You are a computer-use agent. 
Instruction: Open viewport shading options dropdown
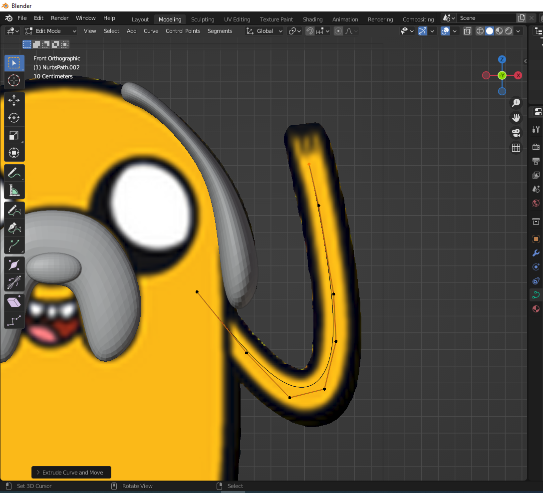tap(518, 31)
